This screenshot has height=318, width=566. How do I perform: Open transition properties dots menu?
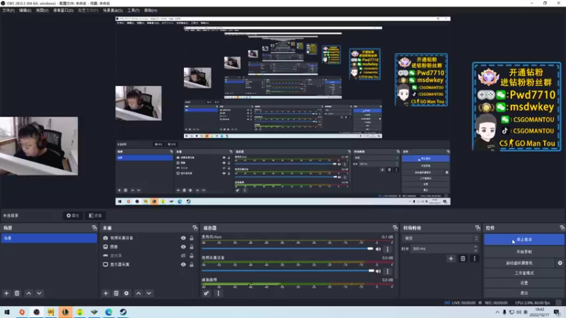coord(474,259)
